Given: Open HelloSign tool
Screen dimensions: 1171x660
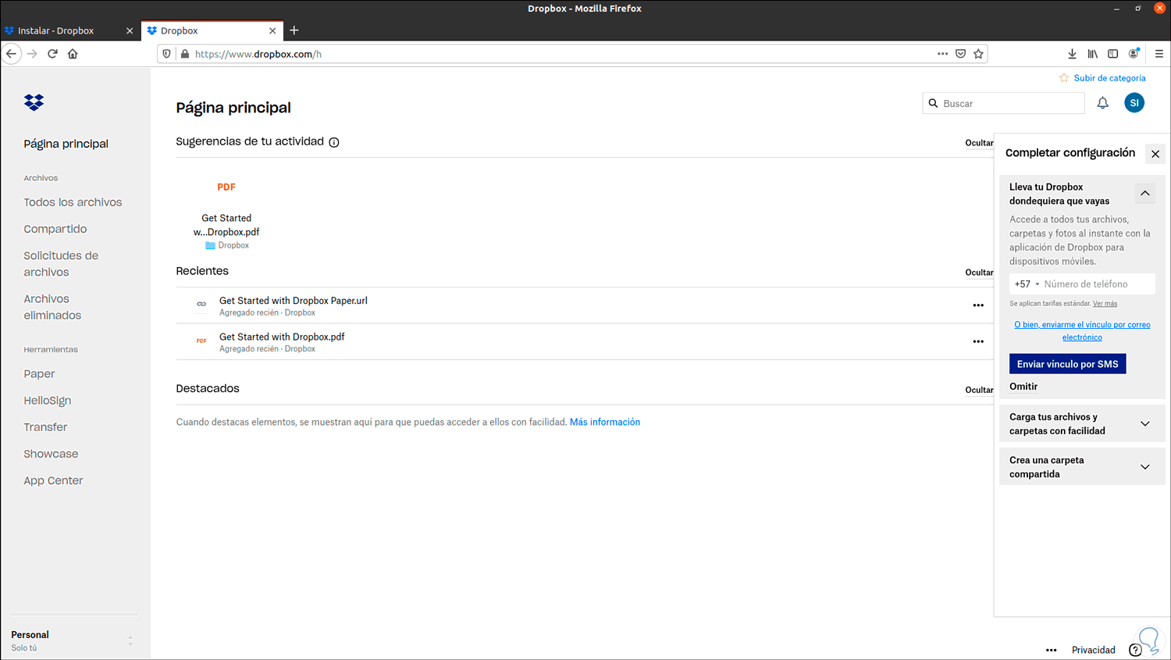Looking at the screenshot, I should point(48,401).
